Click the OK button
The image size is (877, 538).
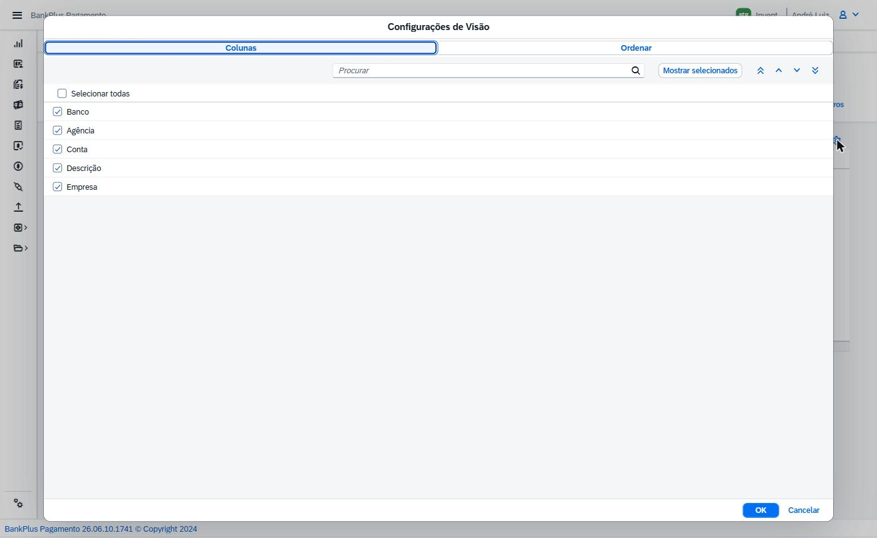tap(760, 510)
